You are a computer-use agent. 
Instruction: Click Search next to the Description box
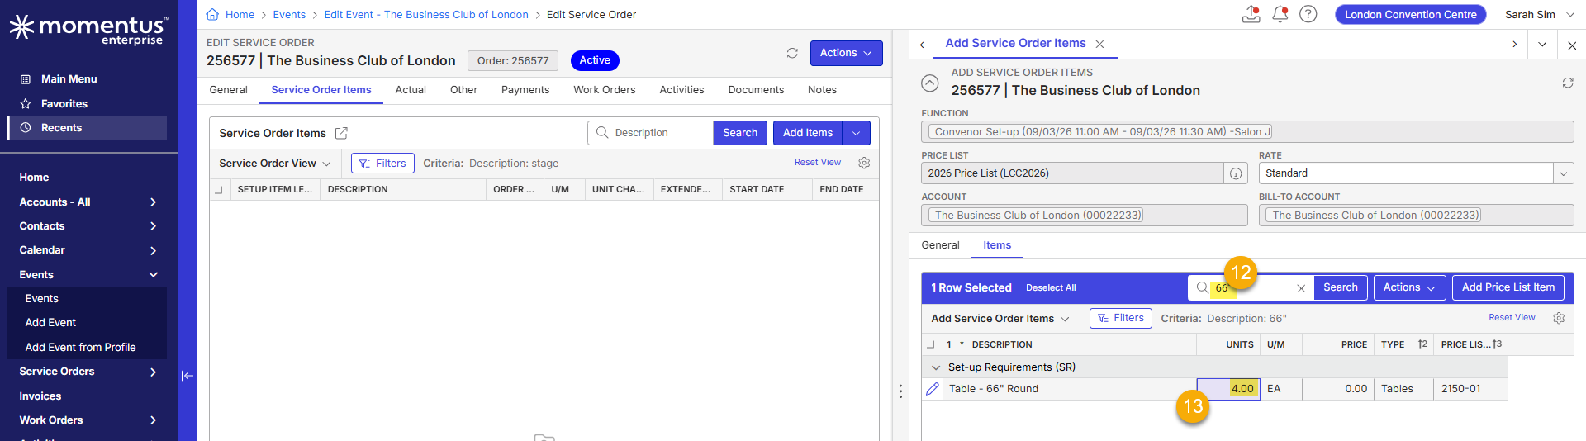pos(740,133)
